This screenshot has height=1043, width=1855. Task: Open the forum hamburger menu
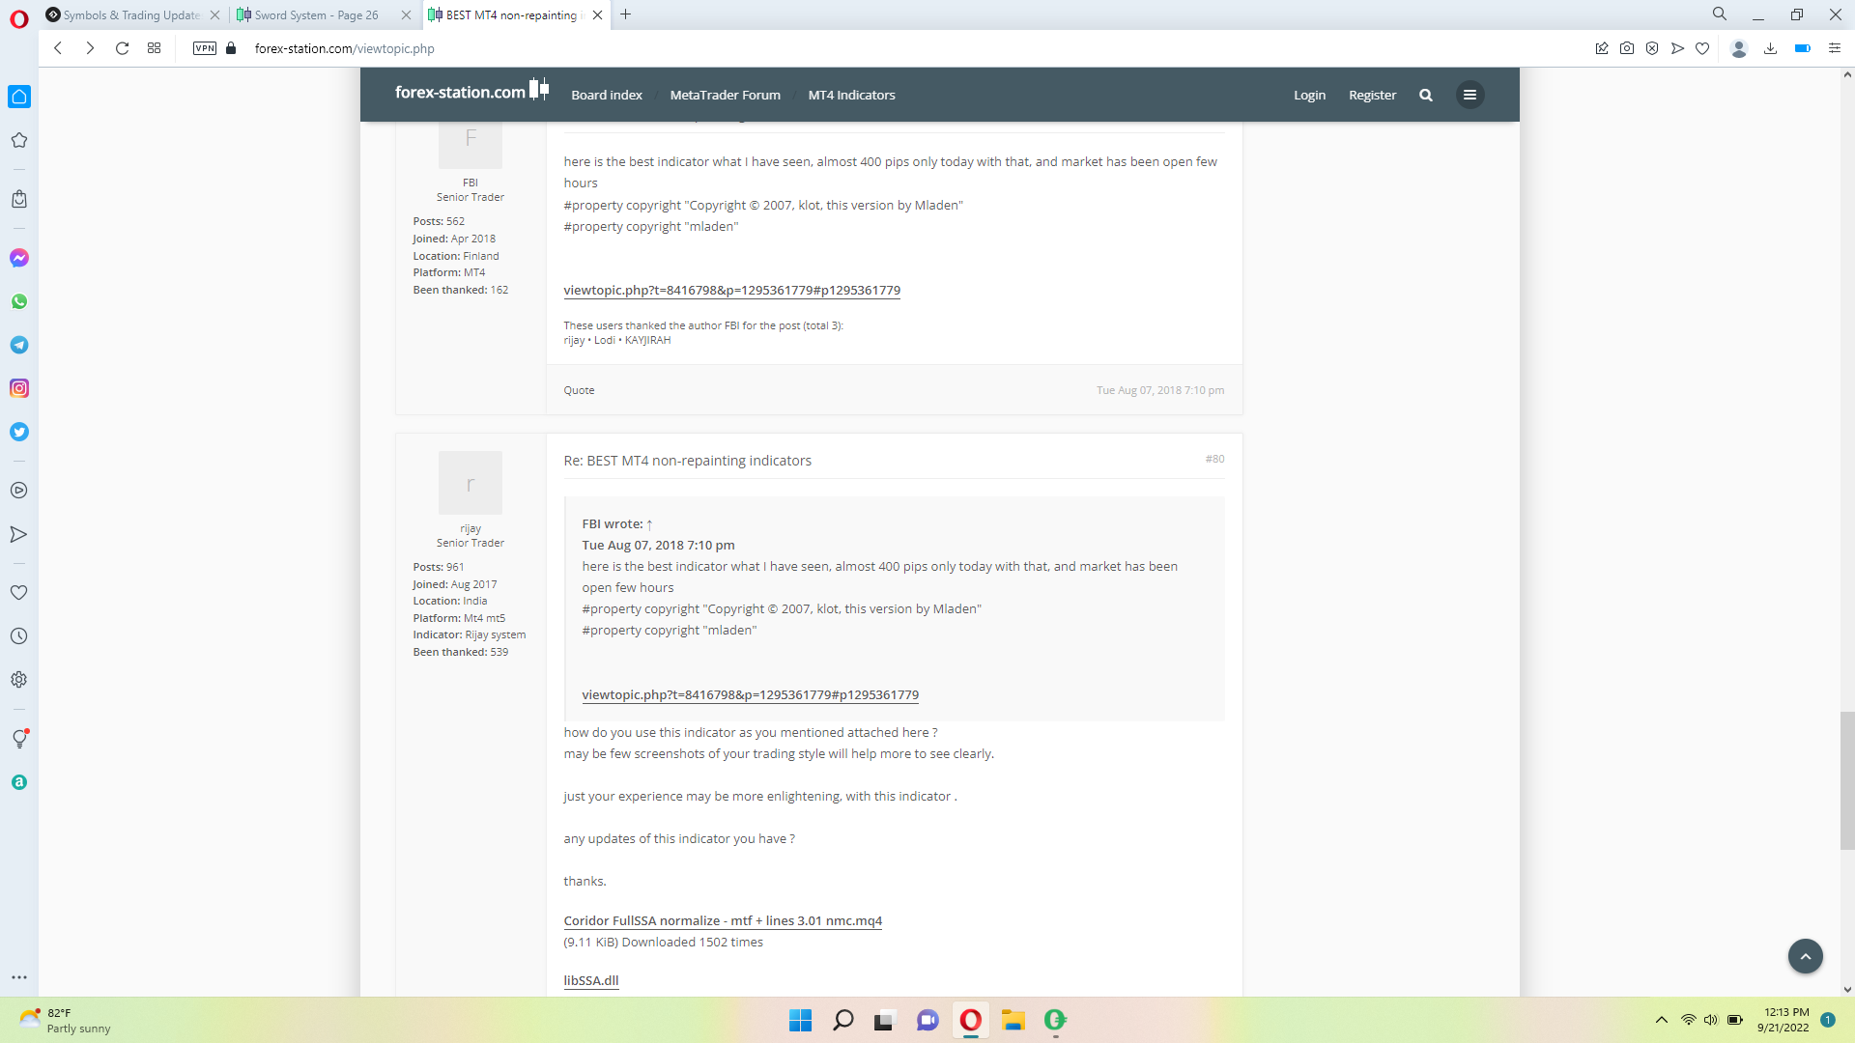click(1470, 95)
